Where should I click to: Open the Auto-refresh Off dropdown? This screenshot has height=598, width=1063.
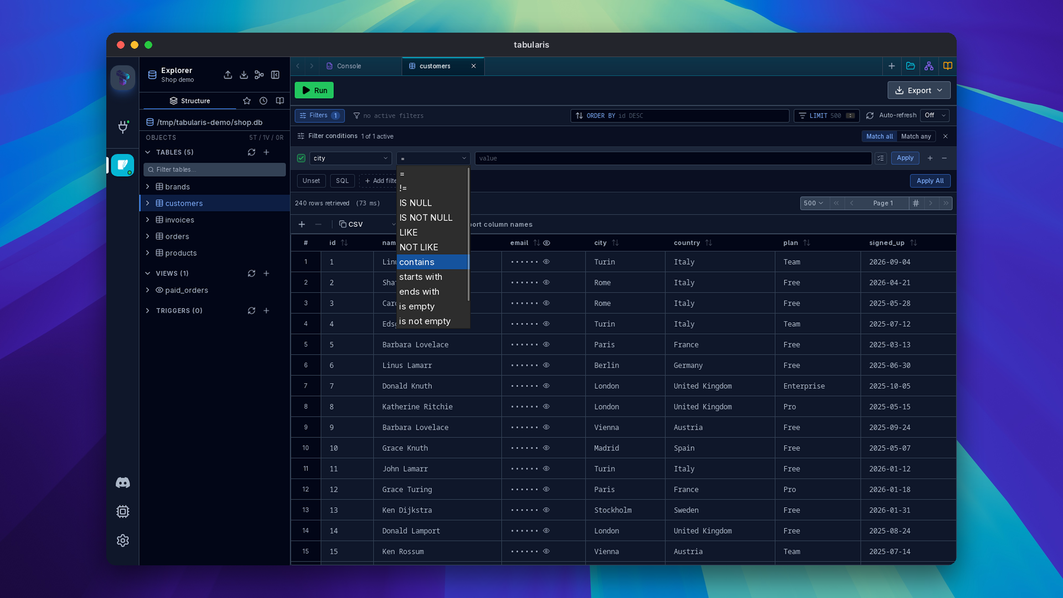pos(935,115)
